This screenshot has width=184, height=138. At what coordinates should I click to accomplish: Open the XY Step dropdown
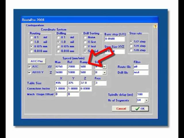pyautogui.click(x=104, y=67)
